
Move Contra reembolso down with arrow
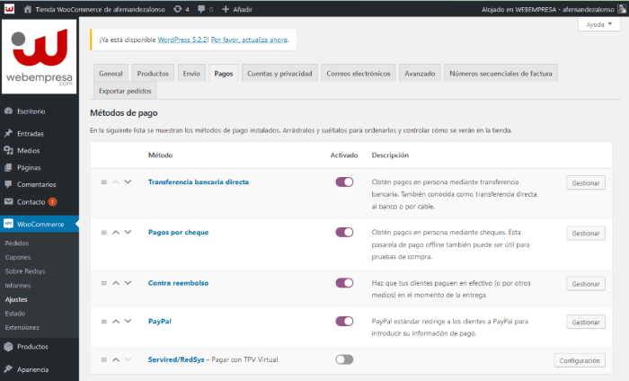[127, 283]
